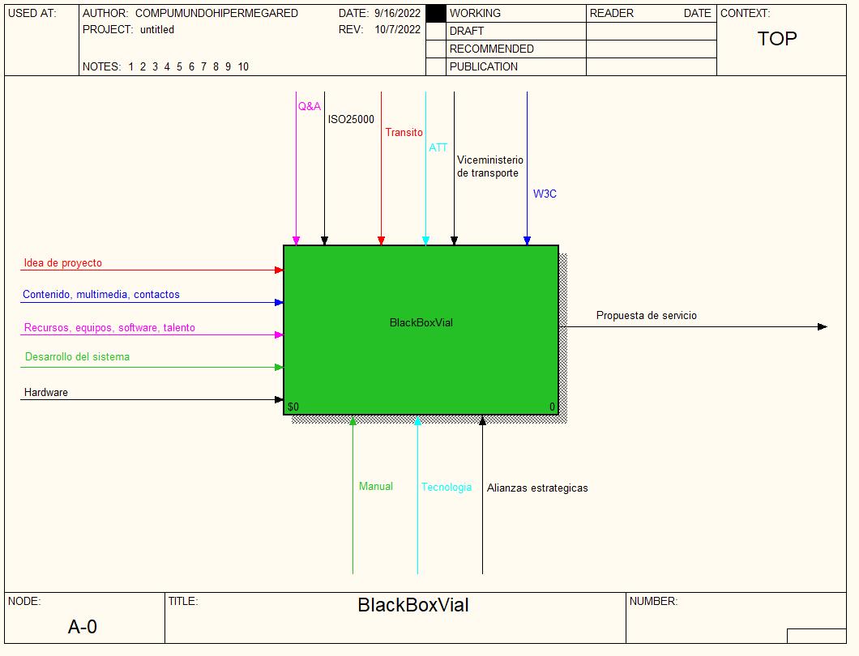Click the Q&A control arrow label
859x656 pixels.
click(x=309, y=106)
